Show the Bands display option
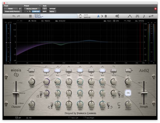Viewport: 160px width, 123px height. [x=32, y=21]
